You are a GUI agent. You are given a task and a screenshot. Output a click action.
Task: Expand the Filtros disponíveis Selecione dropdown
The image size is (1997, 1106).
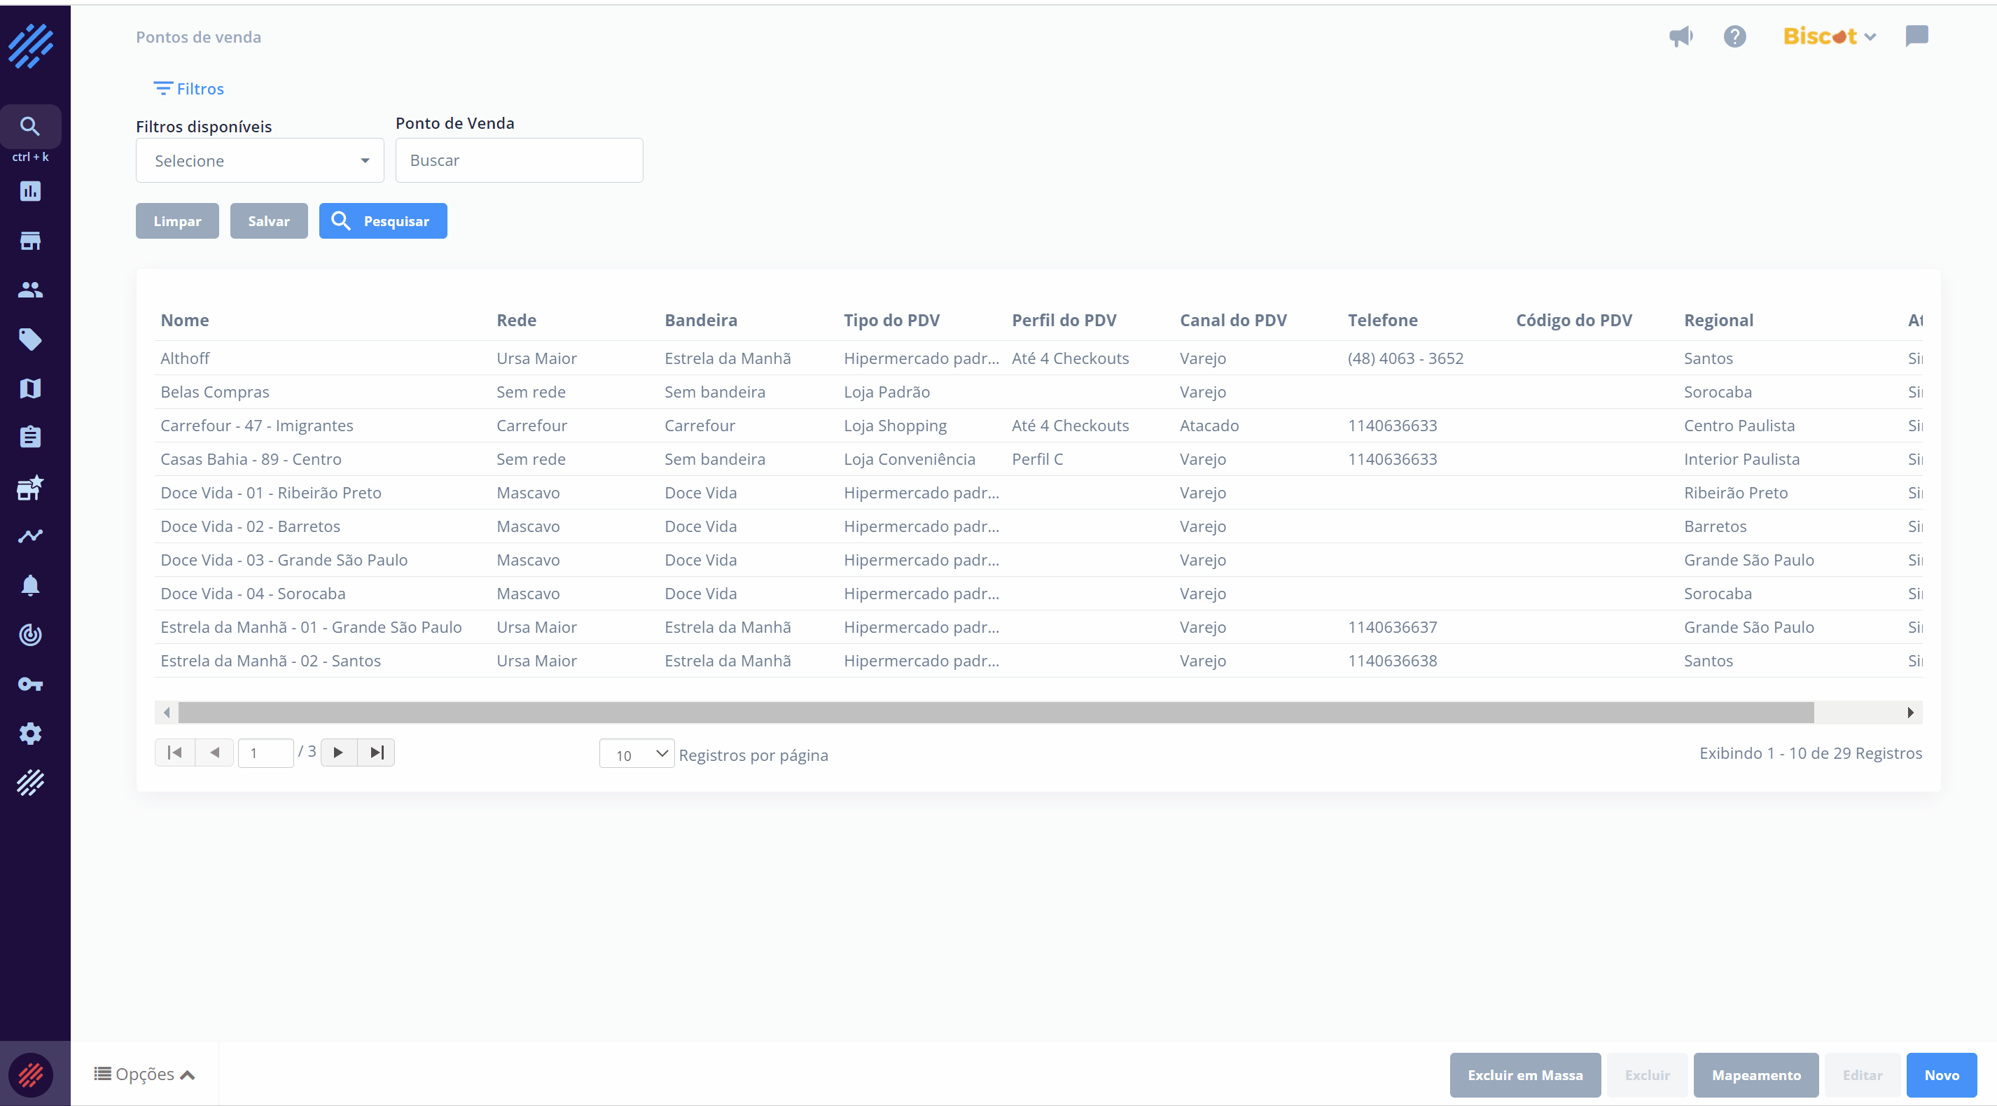(260, 160)
